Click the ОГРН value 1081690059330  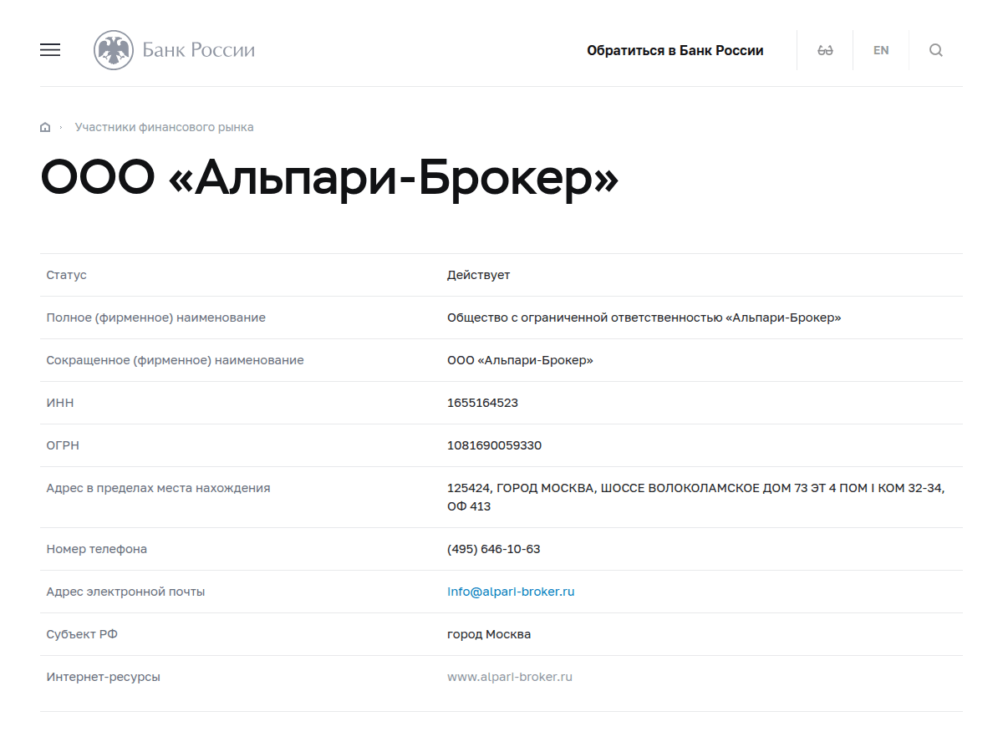pos(494,445)
